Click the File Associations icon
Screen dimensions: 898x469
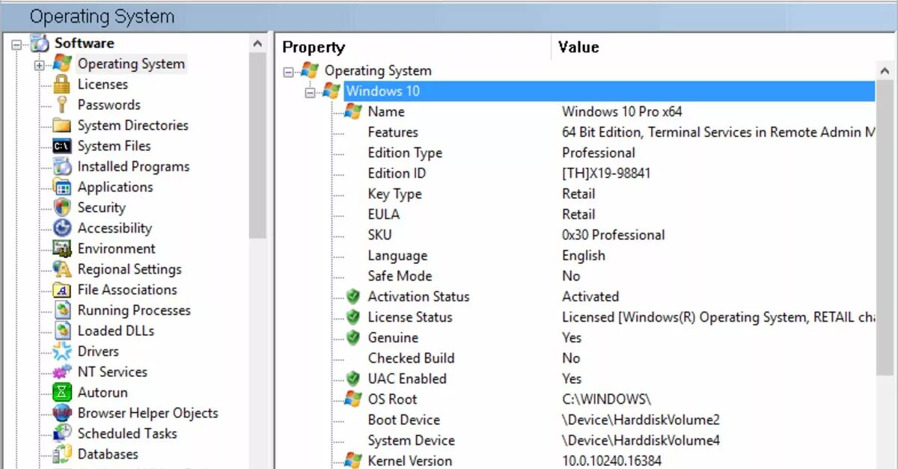click(x=63, y=289)
